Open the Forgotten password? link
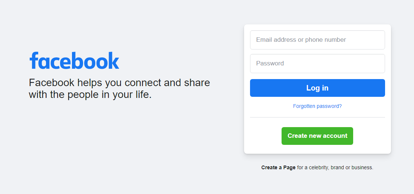Viewport: 414px width, 194px height. [318, 106]
